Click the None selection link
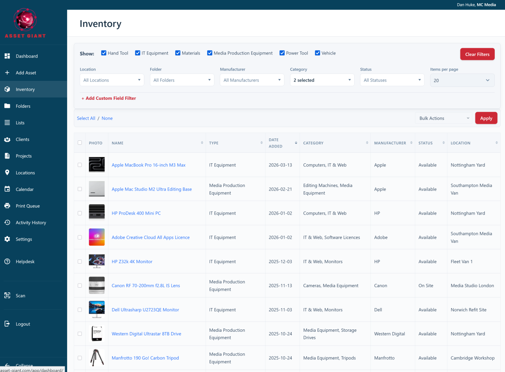This screenshot has height=372, width=505. (x=107, y=118)
